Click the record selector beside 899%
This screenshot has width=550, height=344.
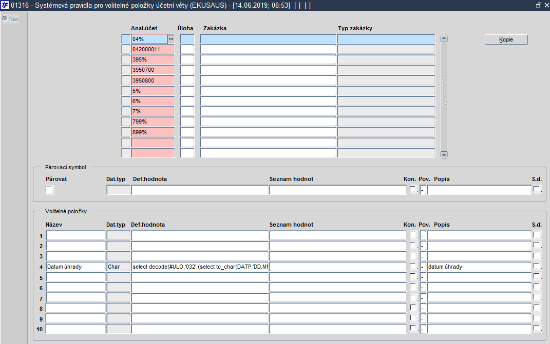pos(126,132)
